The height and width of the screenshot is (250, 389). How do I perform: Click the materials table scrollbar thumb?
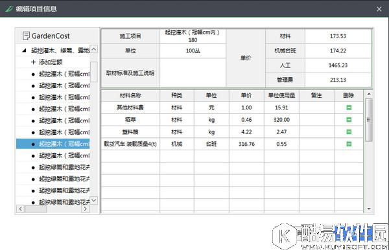369,120
